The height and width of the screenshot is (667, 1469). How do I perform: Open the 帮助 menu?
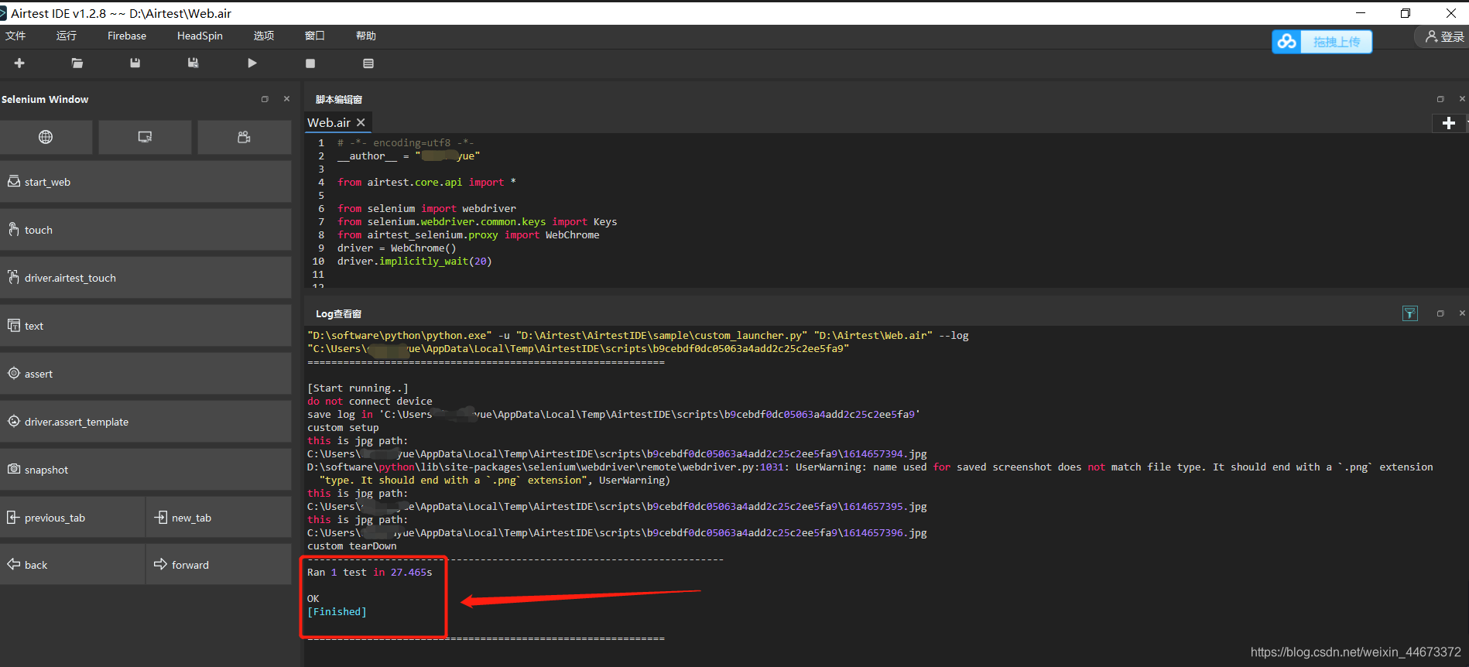tap(366, 36)
